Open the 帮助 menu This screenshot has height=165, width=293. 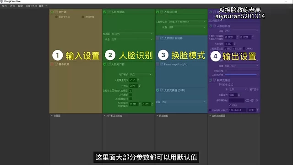(x=21, y=6)
